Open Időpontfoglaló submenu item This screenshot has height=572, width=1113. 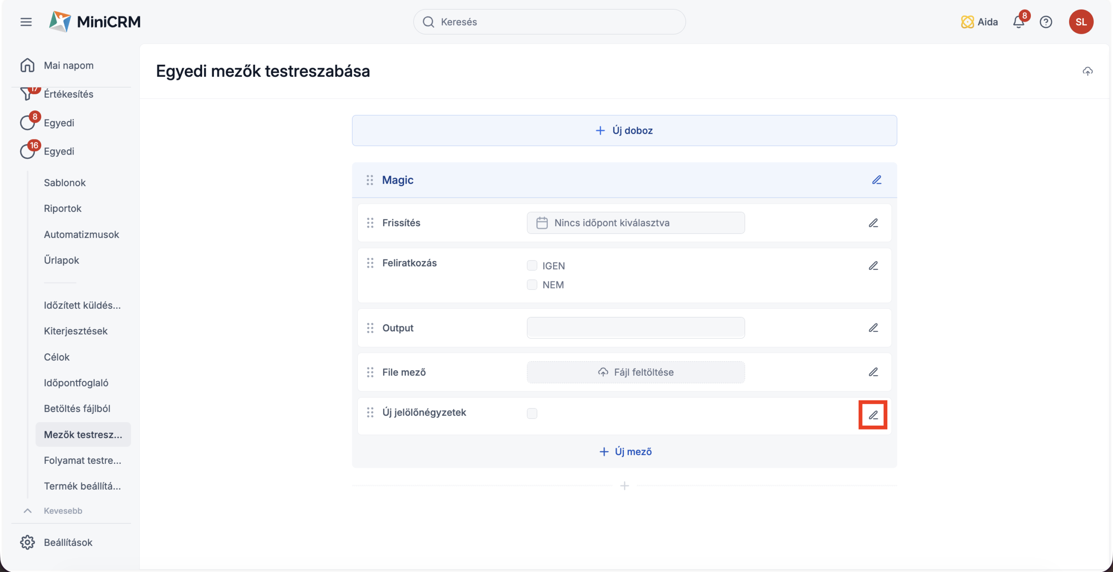coord(76,383)
